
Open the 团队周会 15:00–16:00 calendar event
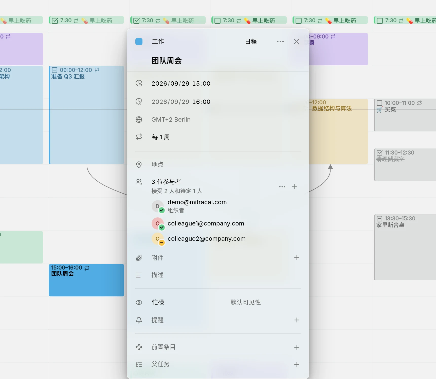(86, 280)
